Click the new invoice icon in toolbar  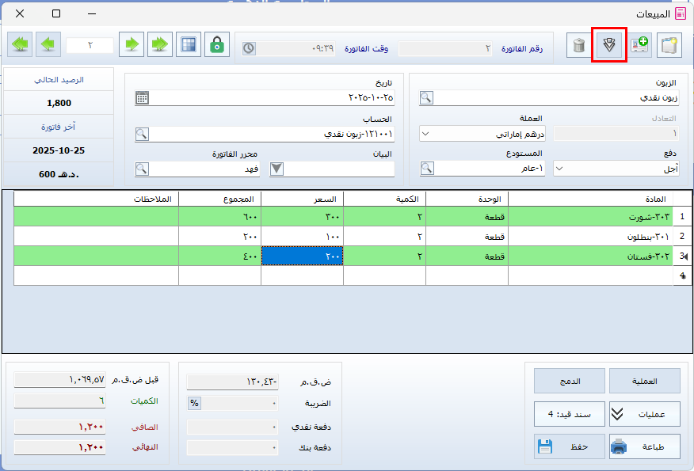[x=670, y=45]
